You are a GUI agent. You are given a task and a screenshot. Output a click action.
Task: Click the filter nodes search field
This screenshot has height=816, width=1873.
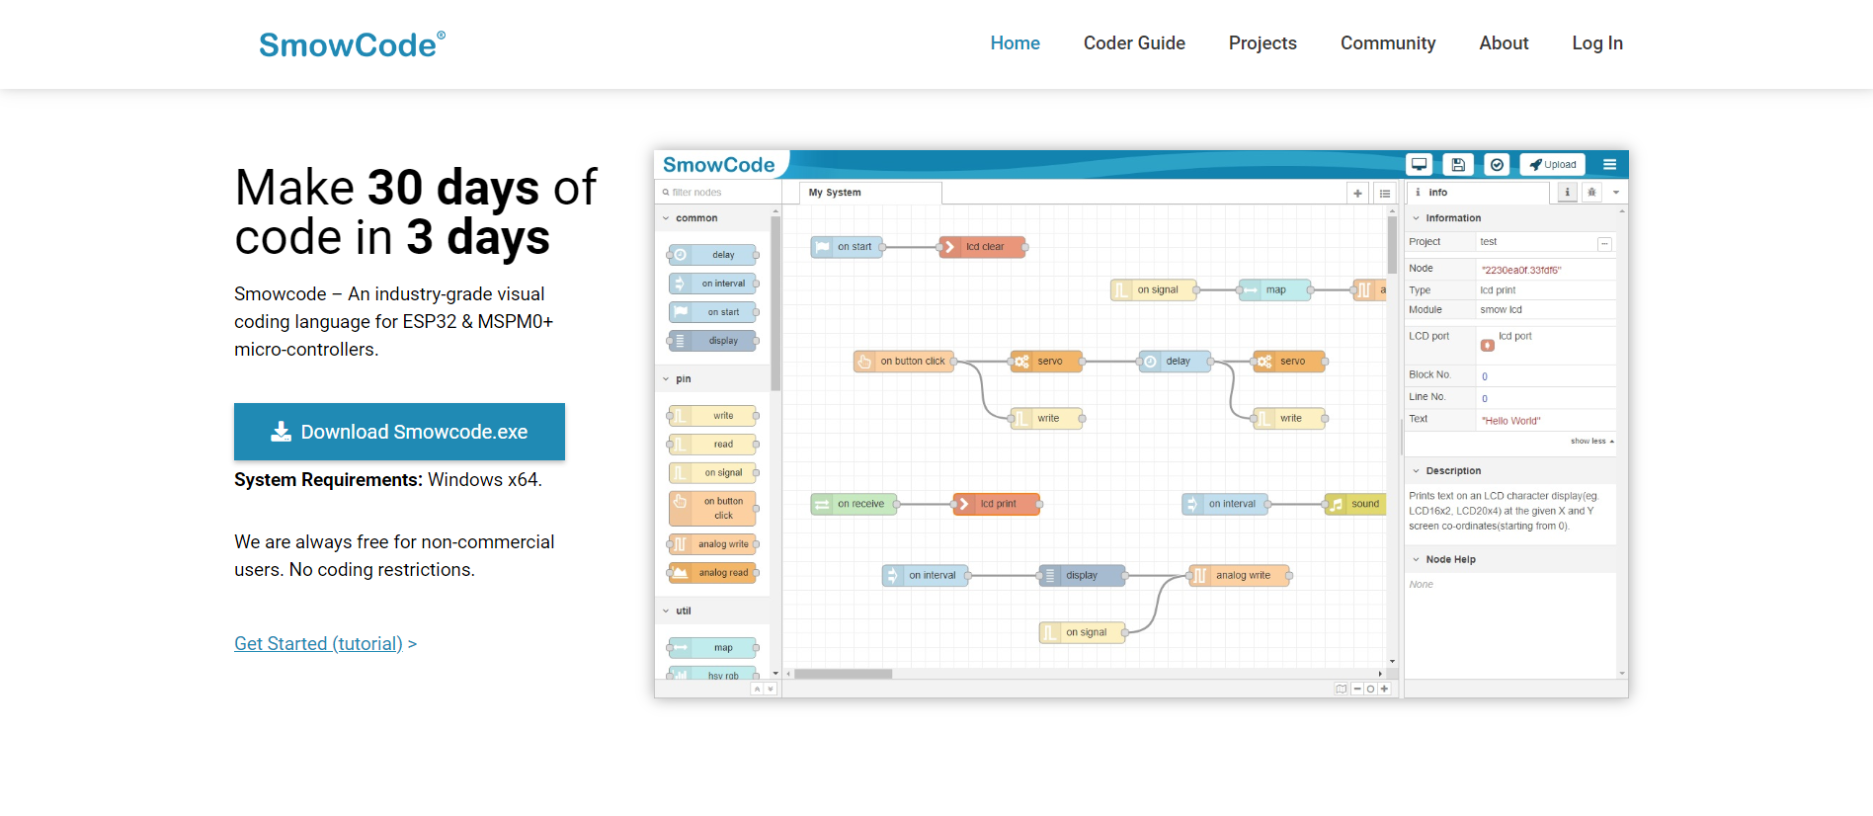point(717,193)
